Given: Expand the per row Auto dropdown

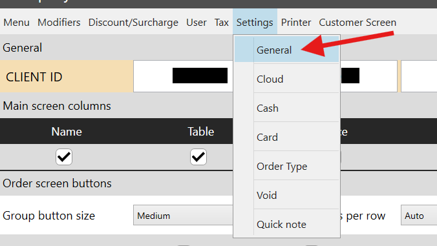Looking at the screenshot, I should [419, 216].
